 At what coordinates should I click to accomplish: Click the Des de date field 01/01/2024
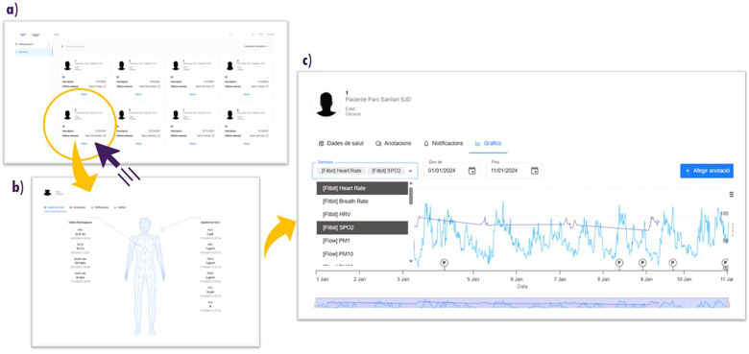click(x=450, y=171)
